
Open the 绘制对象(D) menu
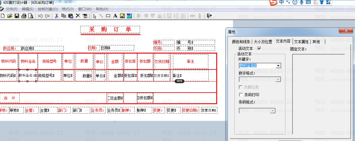click(47, 9)
